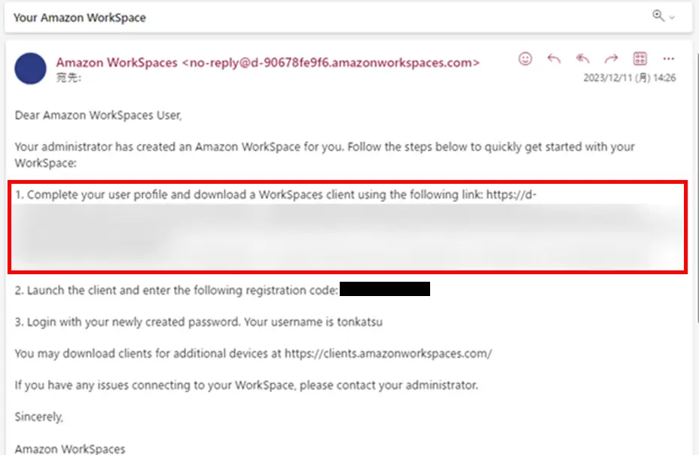Screen dimensions: 699x455
Task: Click the zoom magnifier icon in the title bar
Action: (x=658, y=16)
